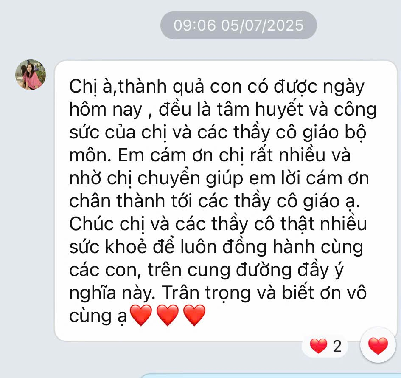
Task: Click the line "sức khoẻ để luôn đồng hành cùng"
Action: (x=216, y=247)
